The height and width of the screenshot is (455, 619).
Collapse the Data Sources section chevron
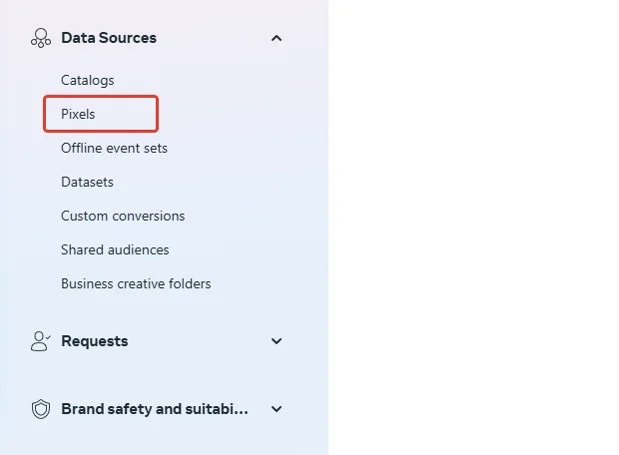click(x=277, y=38)
